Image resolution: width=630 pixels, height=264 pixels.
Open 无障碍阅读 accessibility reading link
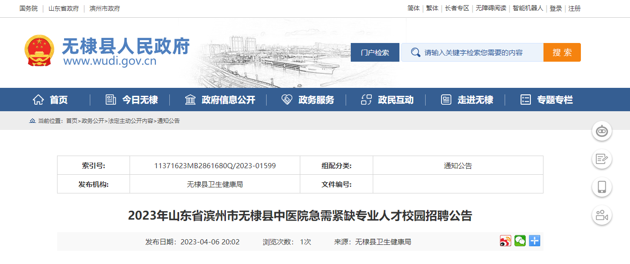[491, 8]
